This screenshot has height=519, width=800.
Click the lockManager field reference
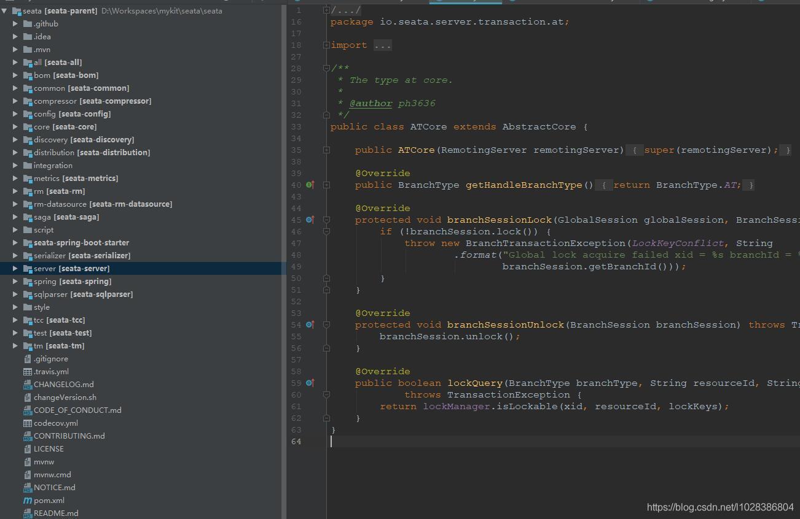456,406
